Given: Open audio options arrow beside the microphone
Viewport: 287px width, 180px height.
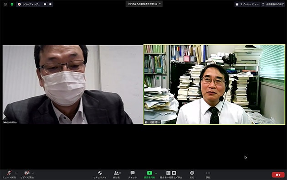Looking at the screenshot, I should (15, 173).
